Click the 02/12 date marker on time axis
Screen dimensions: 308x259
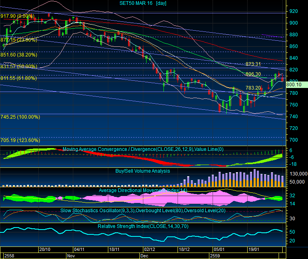point(149,250)
